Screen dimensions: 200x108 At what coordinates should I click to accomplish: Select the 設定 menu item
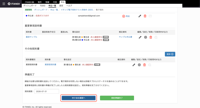point(61,6)
